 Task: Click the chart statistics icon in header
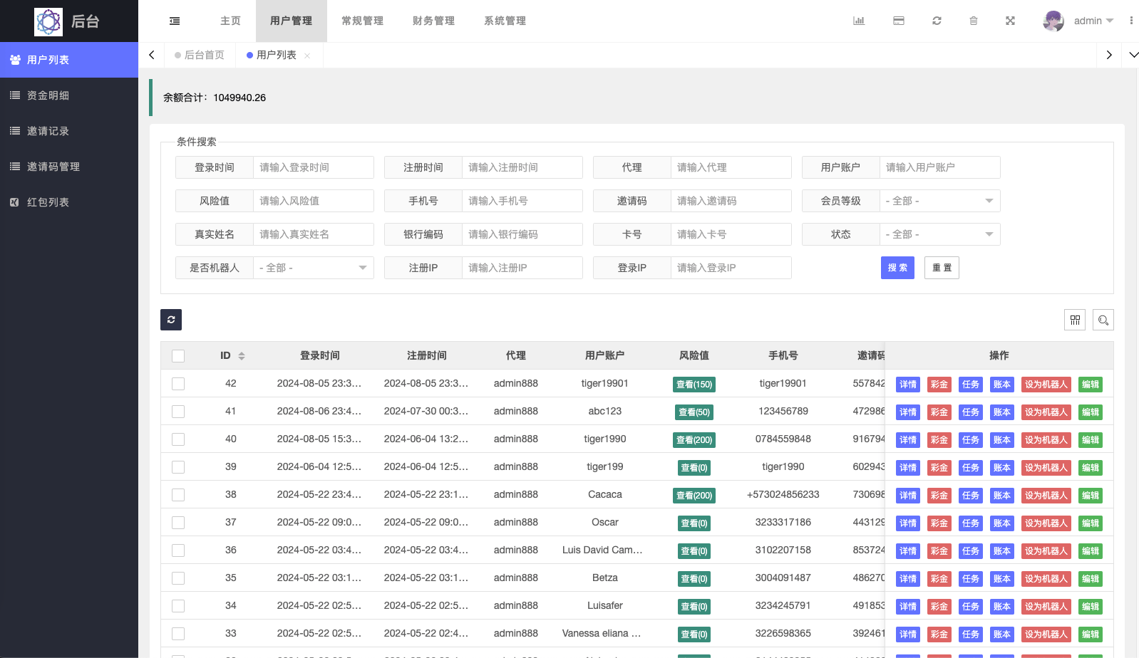pos(859,21)
